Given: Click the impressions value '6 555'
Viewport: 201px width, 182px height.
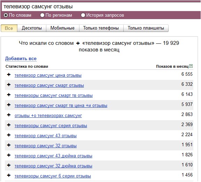Looking at the screenshot, I should point(187,74).
